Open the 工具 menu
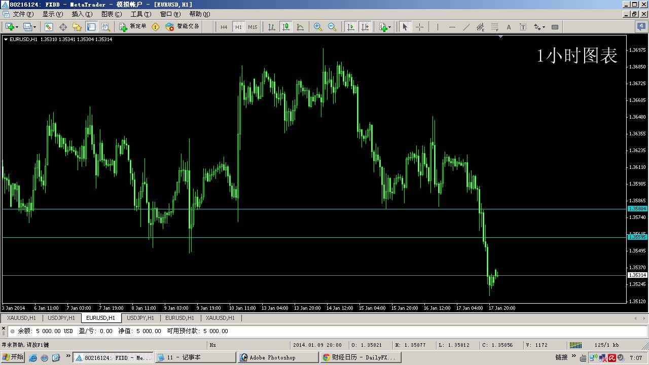Screen dimensions: 649x365 [x=141, y=14]
